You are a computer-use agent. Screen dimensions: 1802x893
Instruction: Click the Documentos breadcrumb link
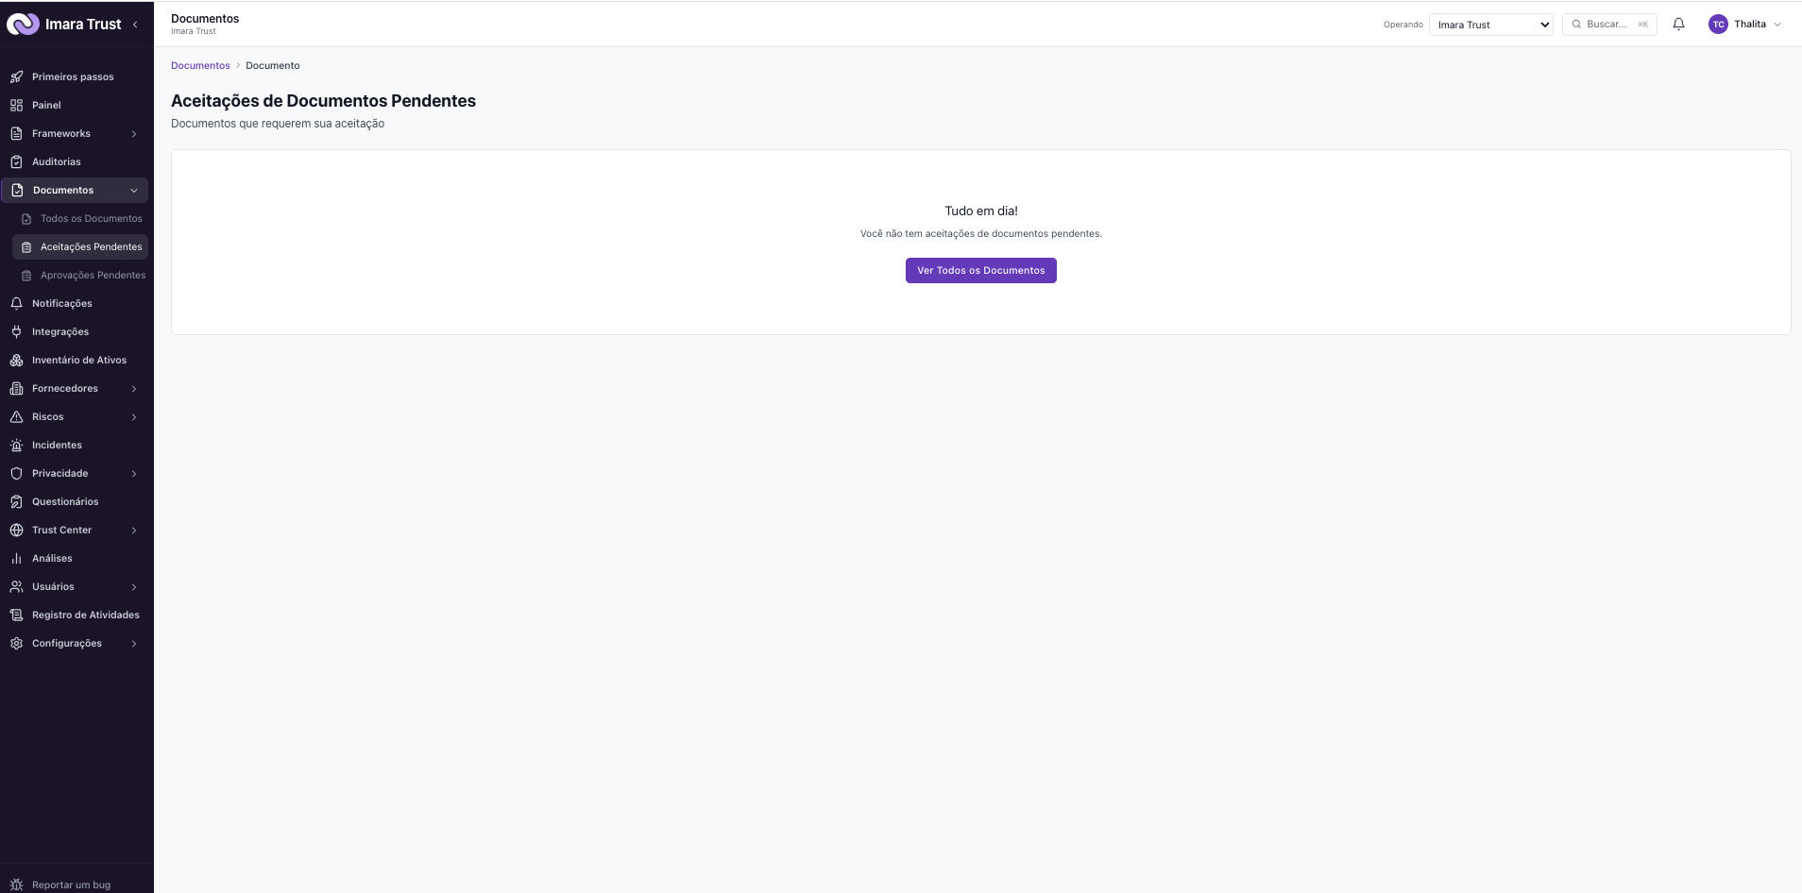pos(200,65)
